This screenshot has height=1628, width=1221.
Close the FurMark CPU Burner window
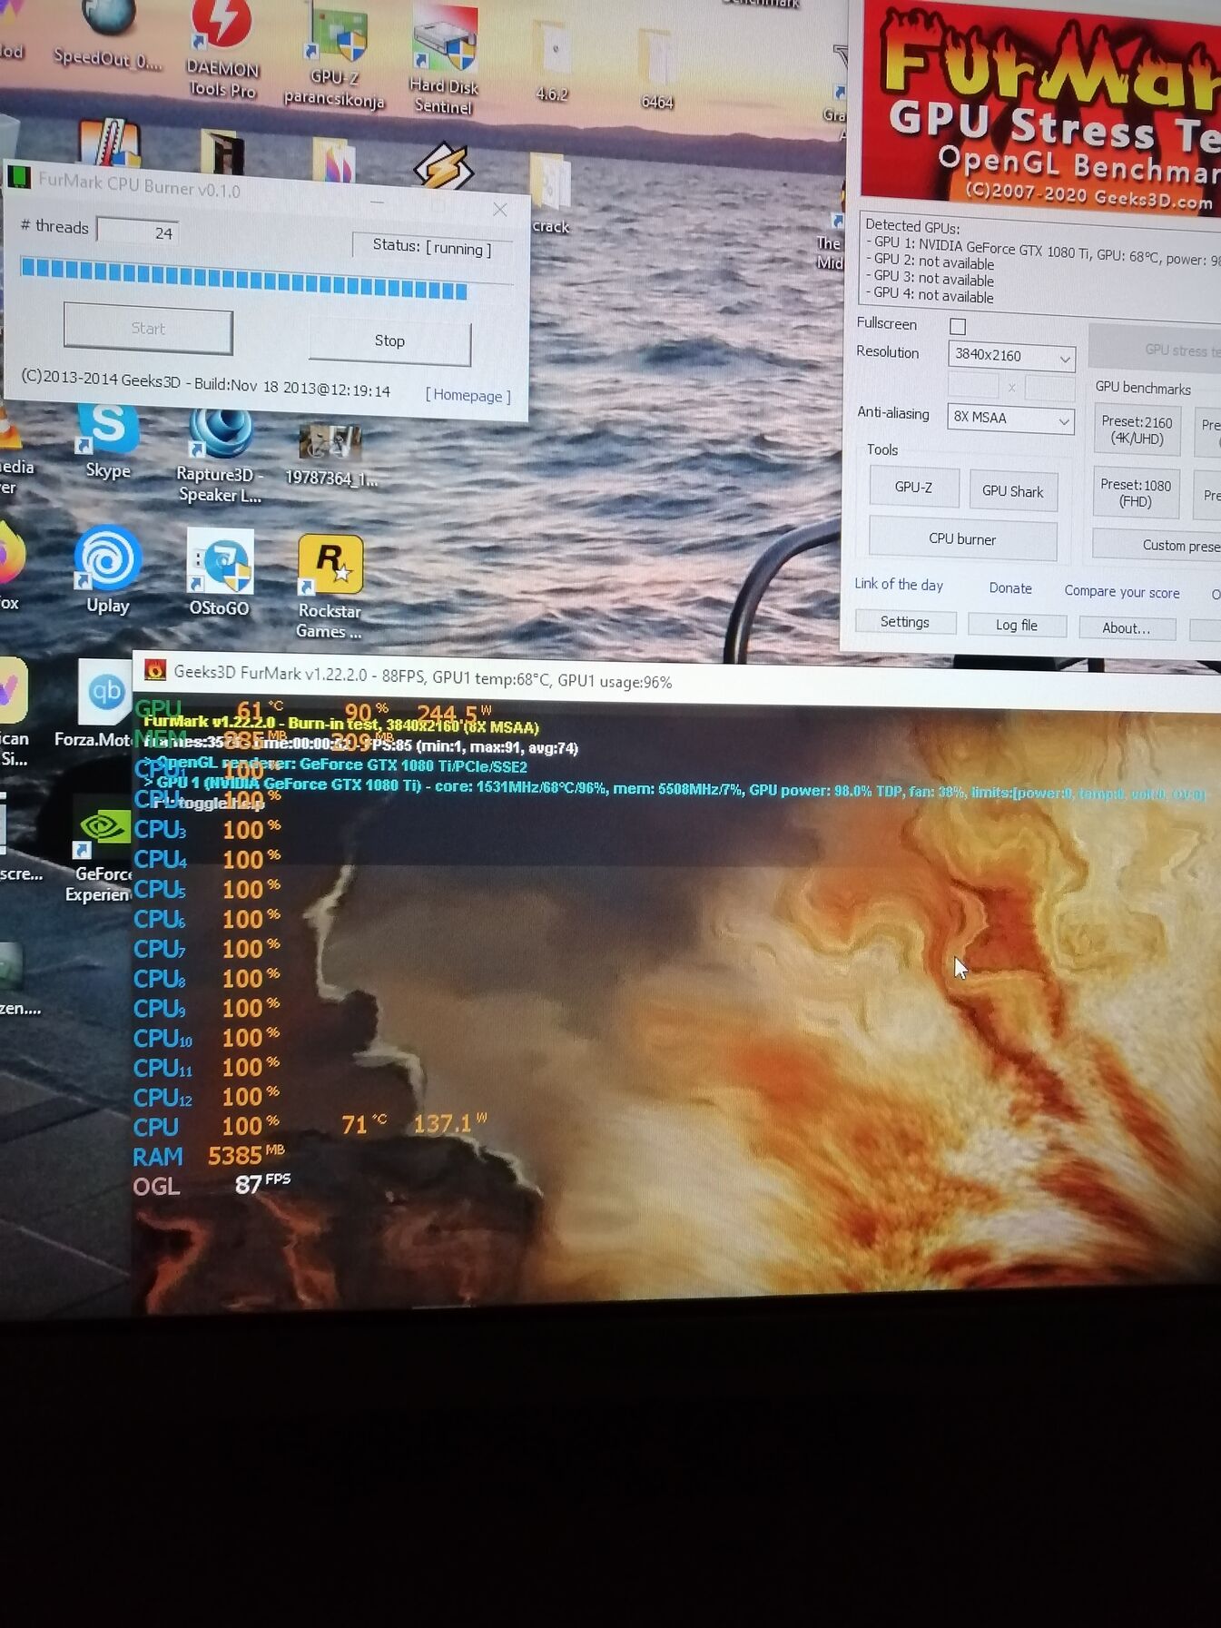tap(500, 210)
